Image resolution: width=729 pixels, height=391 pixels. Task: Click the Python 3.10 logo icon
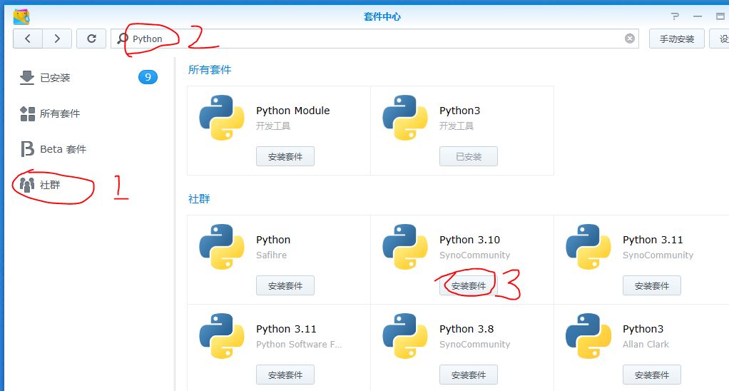tap(405, 247)
